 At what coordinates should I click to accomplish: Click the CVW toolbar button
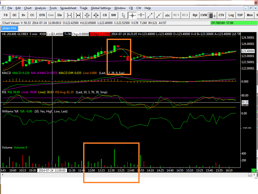[204, 15]
